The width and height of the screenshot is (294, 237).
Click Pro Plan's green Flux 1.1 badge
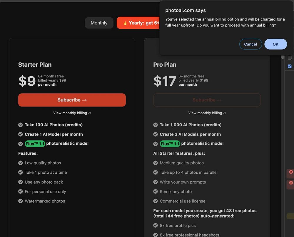[170, 144]
